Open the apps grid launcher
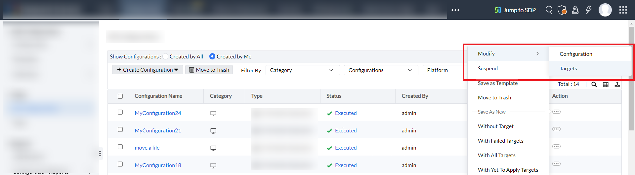This screenshot has height=175, width=635. tap(623, 10)
